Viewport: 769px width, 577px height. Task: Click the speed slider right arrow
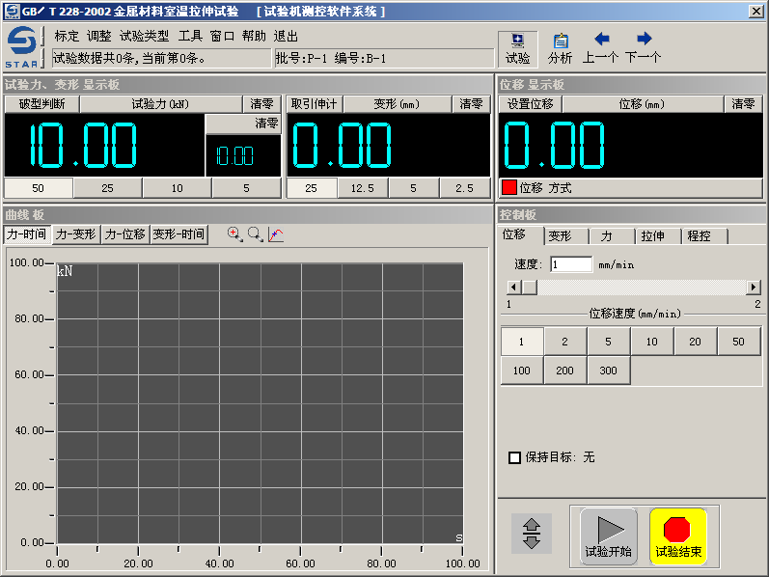point(754,288)
